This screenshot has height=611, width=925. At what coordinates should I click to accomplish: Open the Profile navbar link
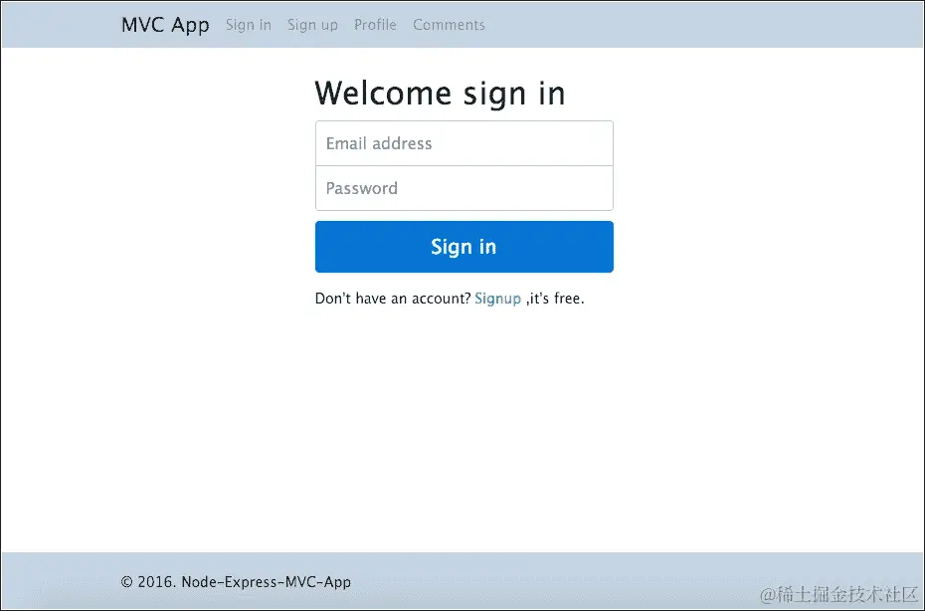coord(375,25)
